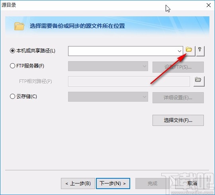Open FTP server dropdown list

[108, 66]
